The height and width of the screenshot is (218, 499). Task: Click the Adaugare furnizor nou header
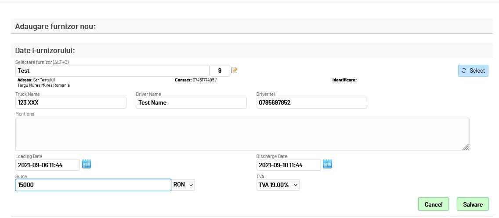tap(55, 26)
